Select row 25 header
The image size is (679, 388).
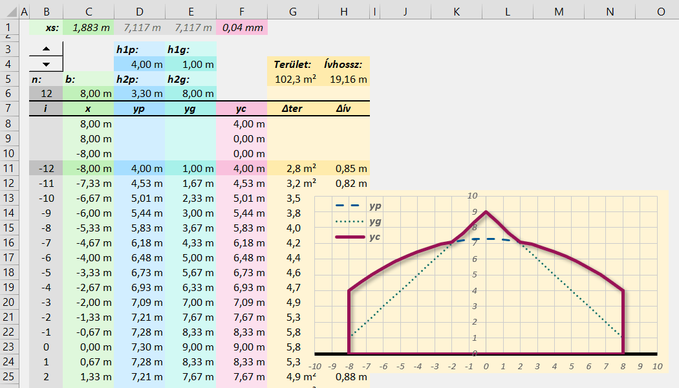point(8,376)
